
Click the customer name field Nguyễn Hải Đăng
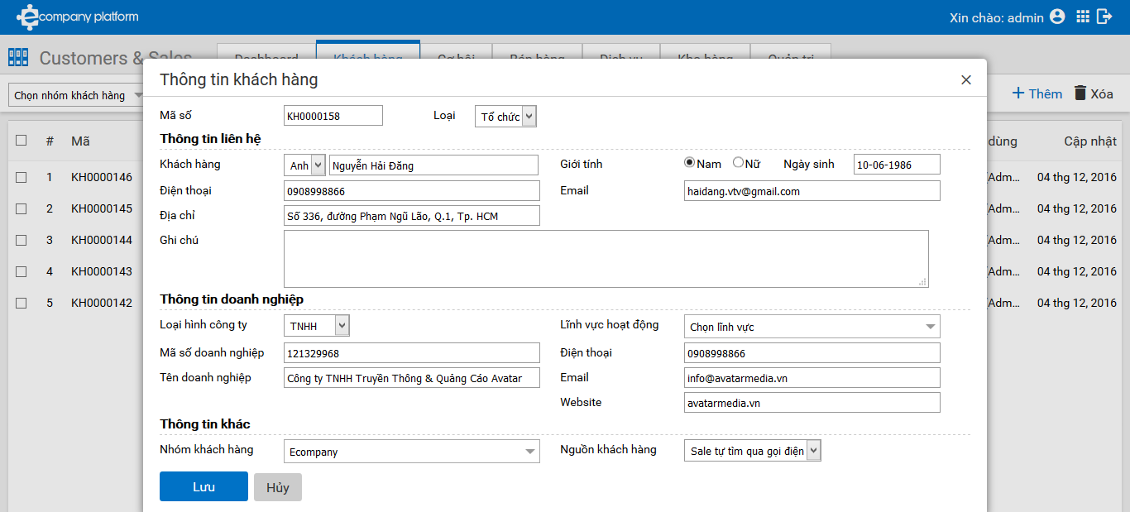pos(433,165)
